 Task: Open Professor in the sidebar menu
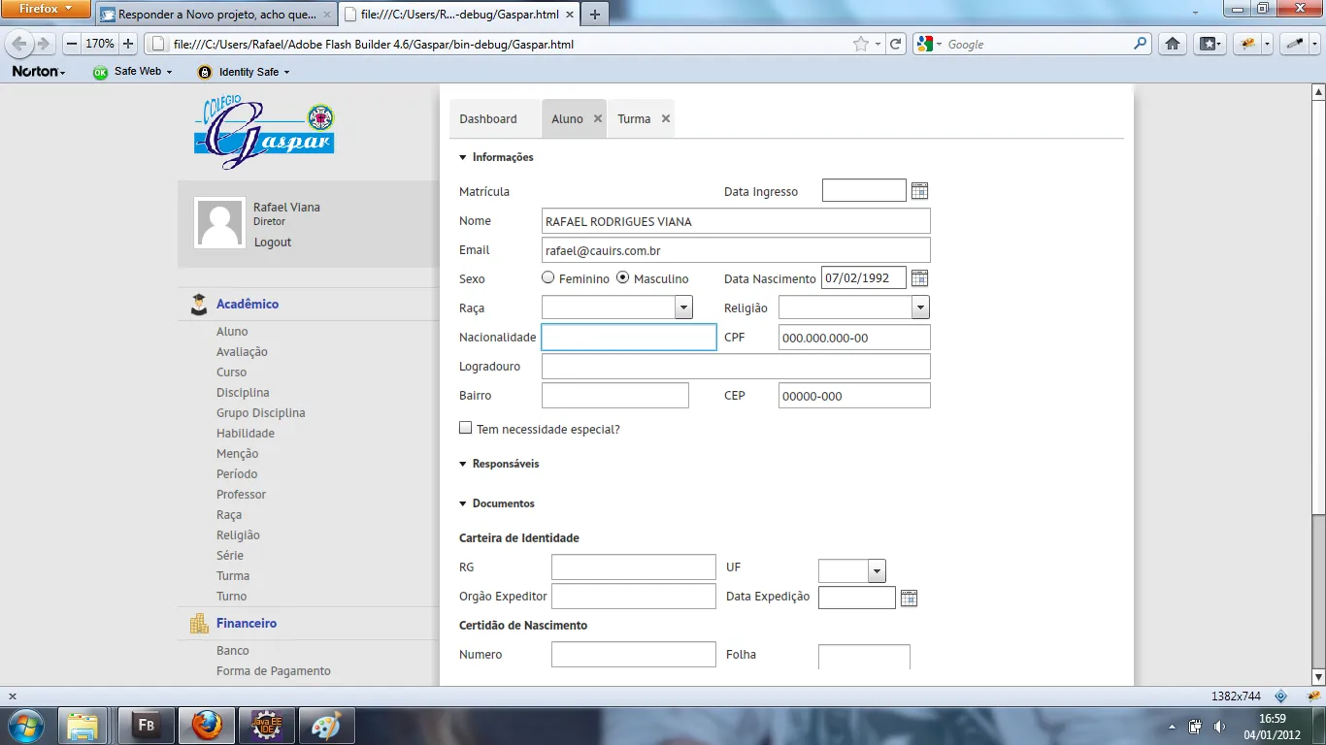241,495
